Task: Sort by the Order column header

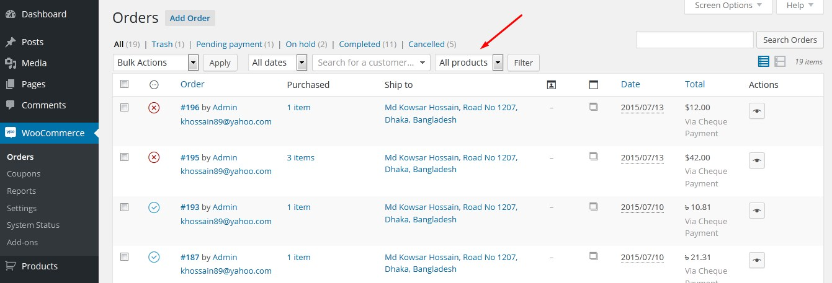Action: 192,84
